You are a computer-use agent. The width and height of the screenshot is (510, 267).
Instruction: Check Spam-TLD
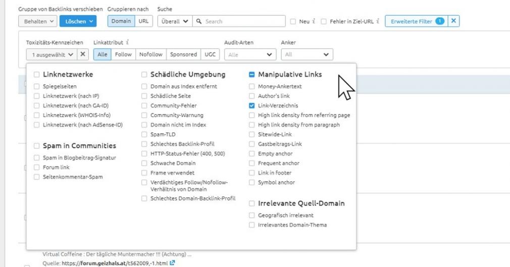click(144, 134)
